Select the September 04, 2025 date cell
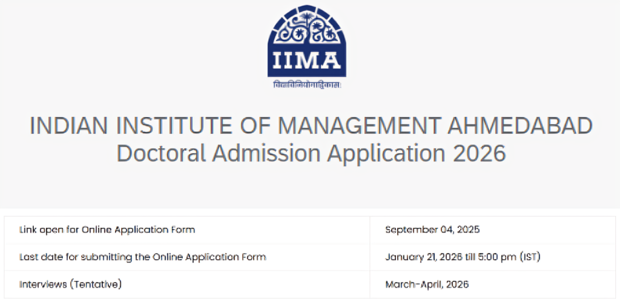 (x=432, y=230)
